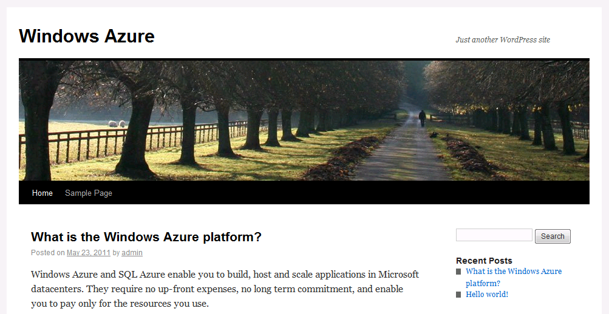Open the Hello world! recent post
609x314 pixels.
(487, 294)
